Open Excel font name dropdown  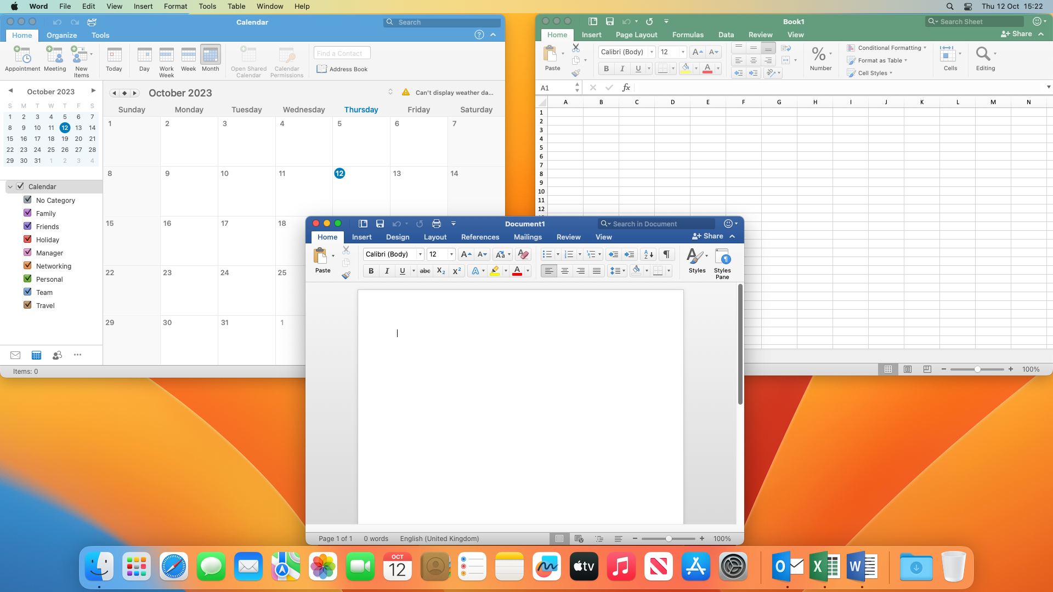click(652, 52)
